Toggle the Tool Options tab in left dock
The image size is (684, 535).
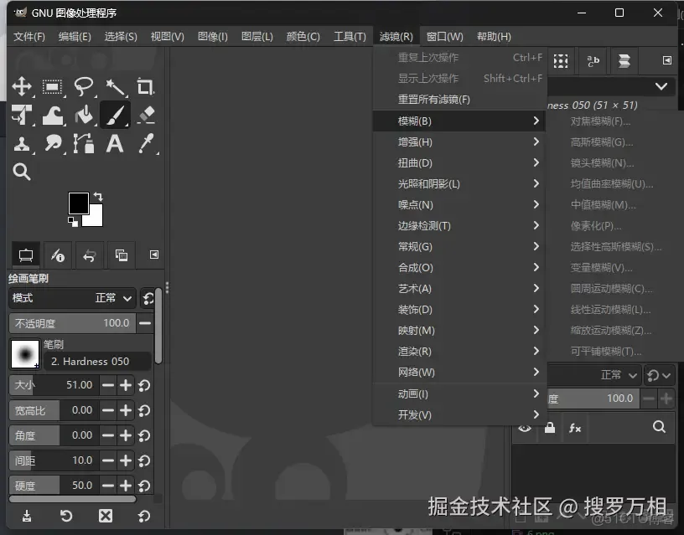[x=25, y=255]
